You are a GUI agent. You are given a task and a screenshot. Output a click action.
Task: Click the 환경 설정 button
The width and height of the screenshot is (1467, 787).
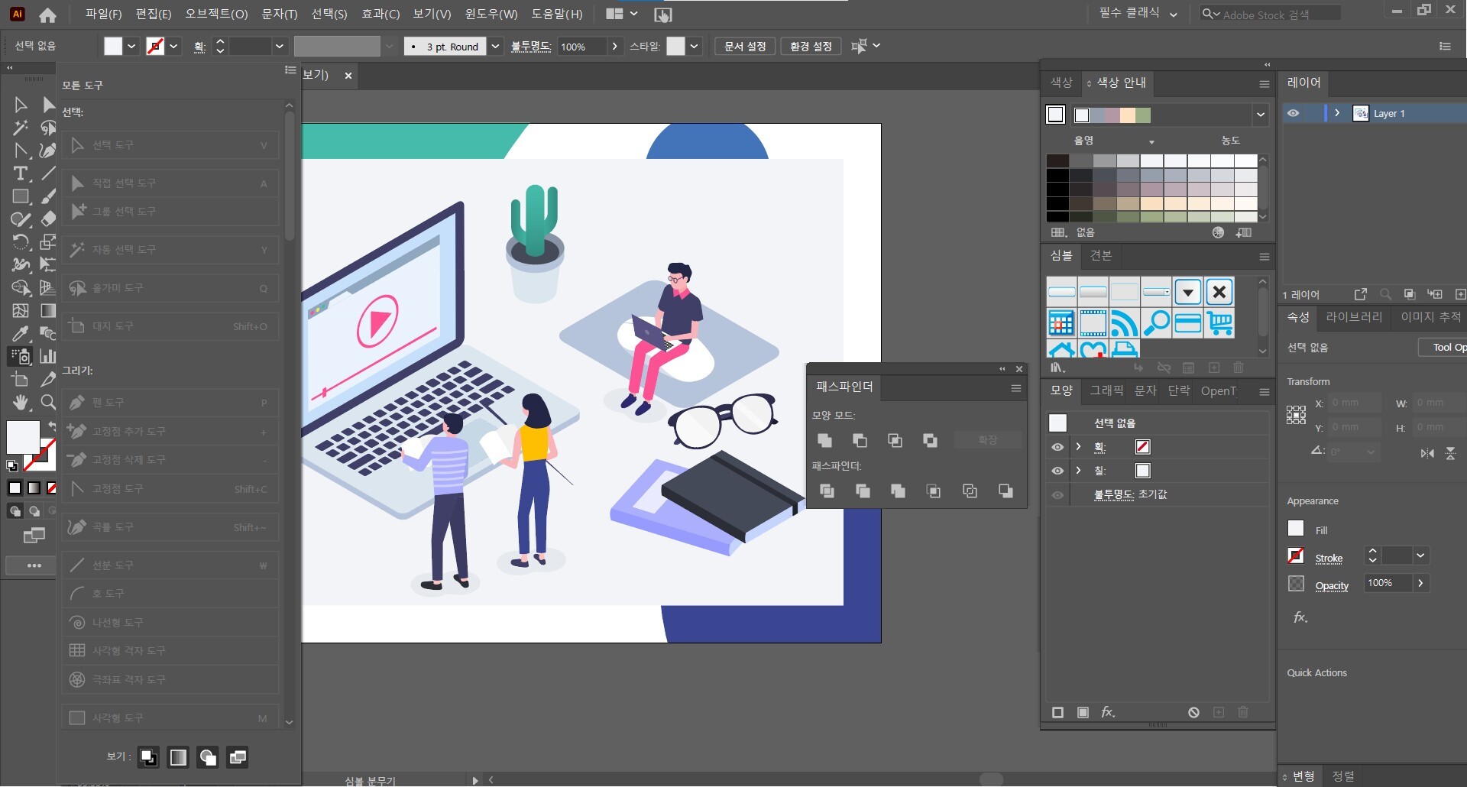[811, 46]
